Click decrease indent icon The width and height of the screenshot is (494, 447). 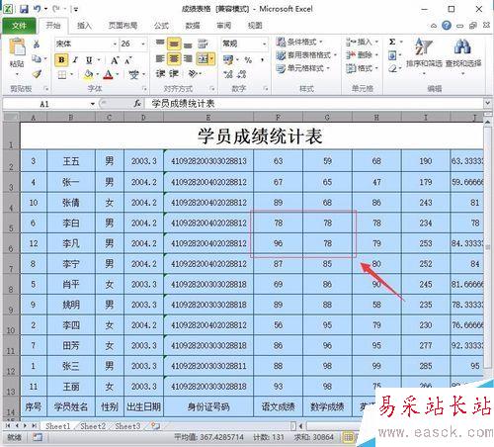point(160,73)
